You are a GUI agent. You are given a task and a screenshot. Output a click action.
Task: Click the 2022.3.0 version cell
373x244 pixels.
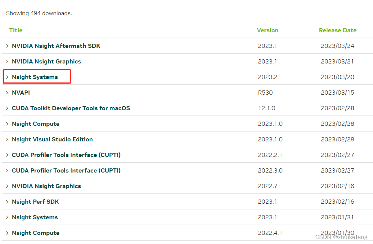270,171
